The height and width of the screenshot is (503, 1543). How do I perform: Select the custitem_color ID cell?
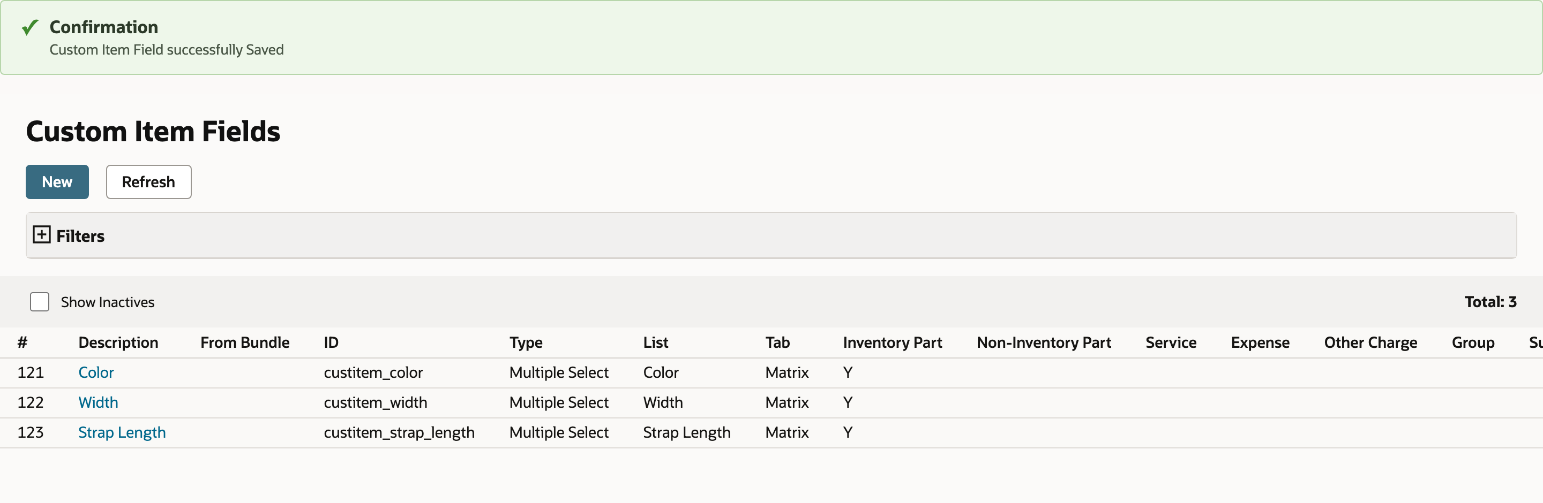click(x=373, y=372)
